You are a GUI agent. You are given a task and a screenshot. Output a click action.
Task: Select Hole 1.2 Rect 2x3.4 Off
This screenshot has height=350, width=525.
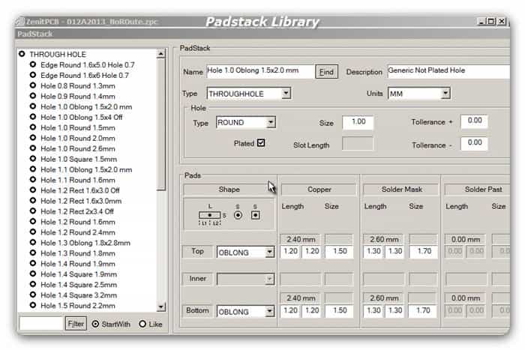(77, 211)
